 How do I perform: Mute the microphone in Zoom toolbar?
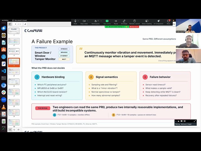[x=75, y=22]
